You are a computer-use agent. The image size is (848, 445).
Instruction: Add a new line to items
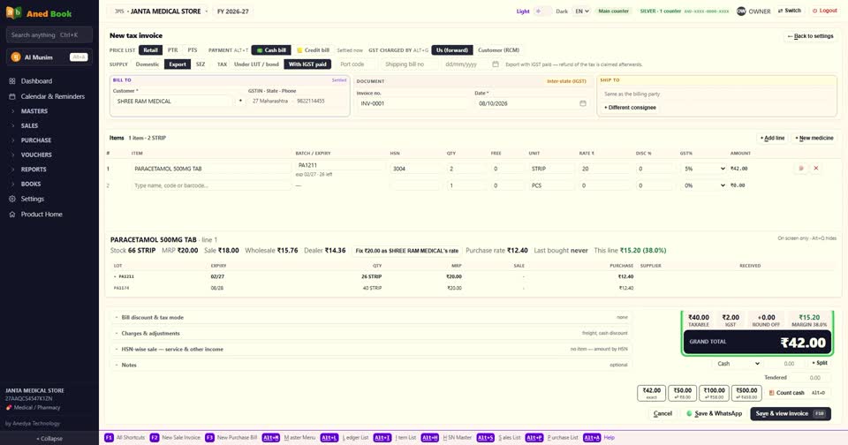772,139
